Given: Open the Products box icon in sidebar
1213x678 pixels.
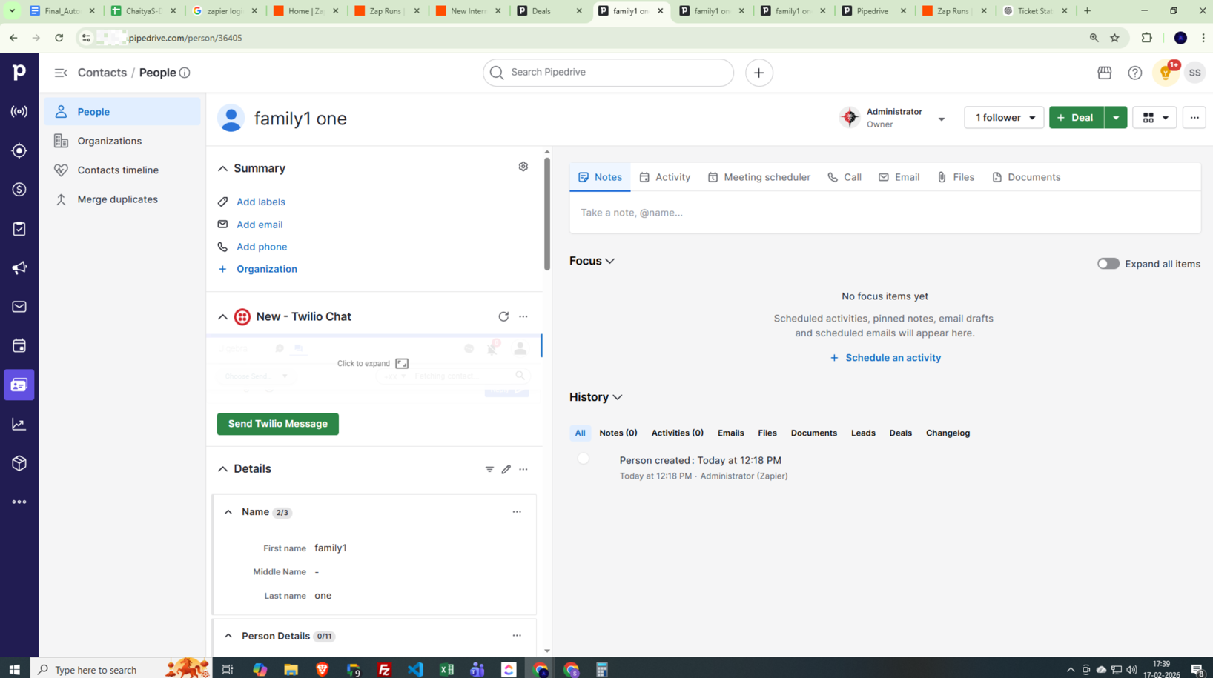Looking at the screenshot, I should (x=19, y=463).
